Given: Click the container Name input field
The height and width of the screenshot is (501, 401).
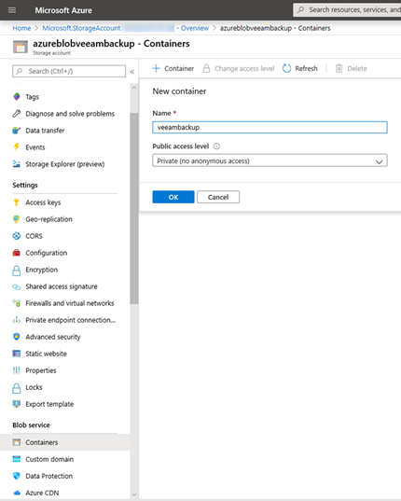Looking at the screenshot, I should coord(270,127).
